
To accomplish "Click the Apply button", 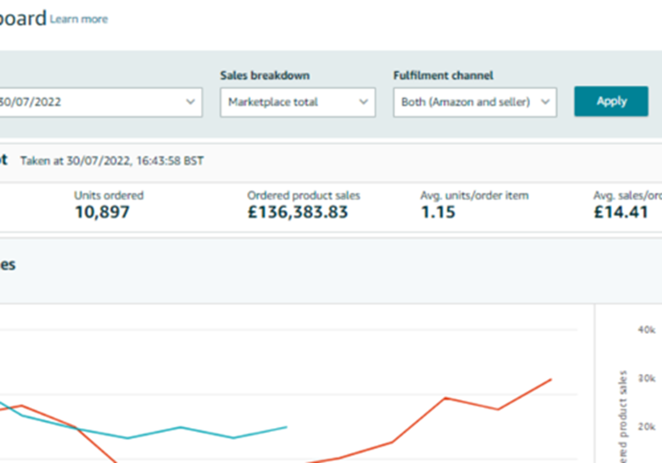I will tap(611, 101).
